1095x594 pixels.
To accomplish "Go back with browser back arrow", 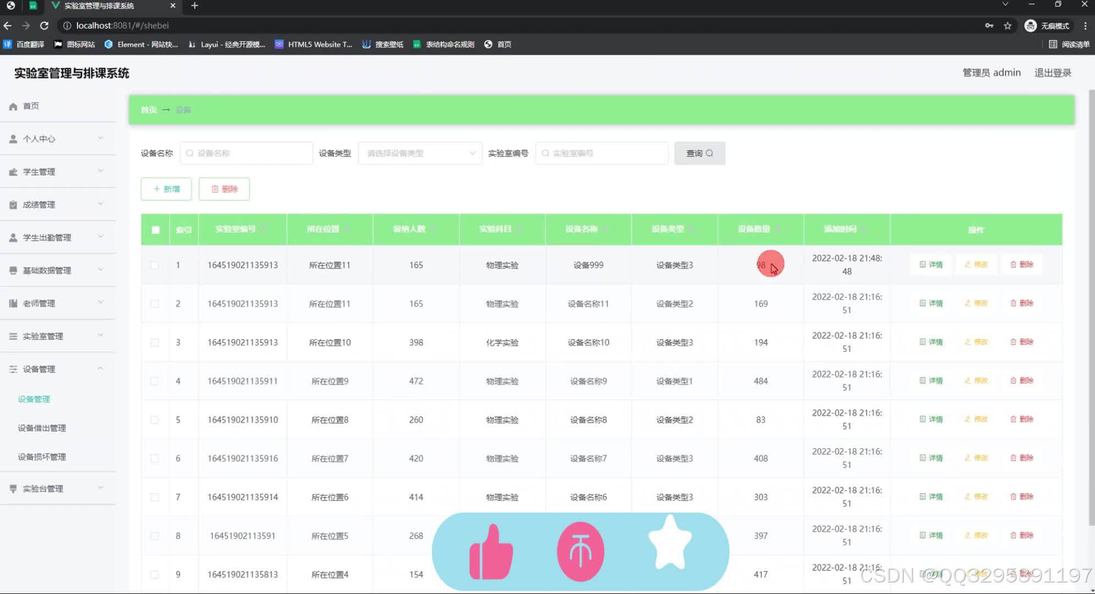I will point(8,25).
